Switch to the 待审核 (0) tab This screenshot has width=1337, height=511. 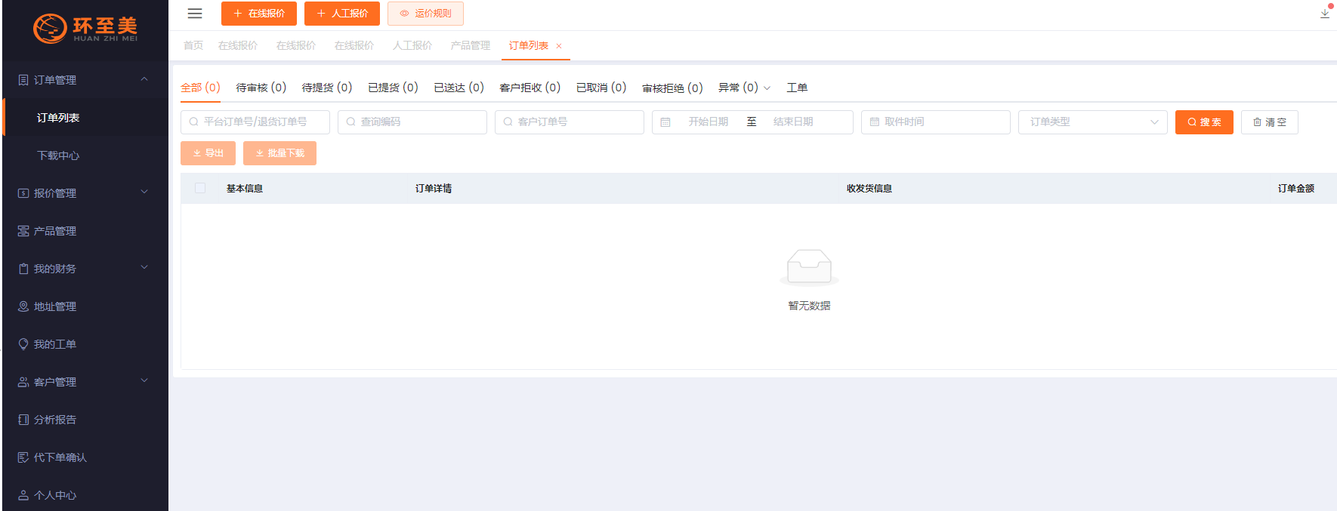[261, 88]
